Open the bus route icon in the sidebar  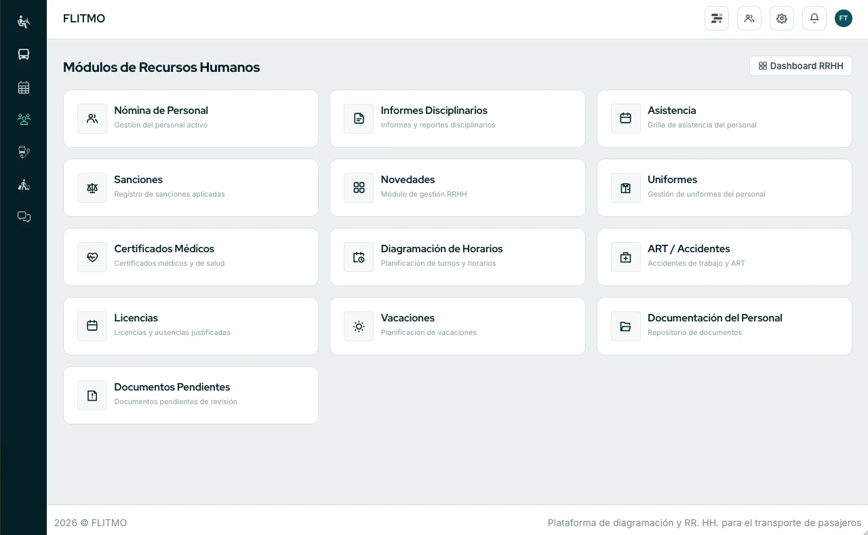pyautogui.click(x=24, y=152)
